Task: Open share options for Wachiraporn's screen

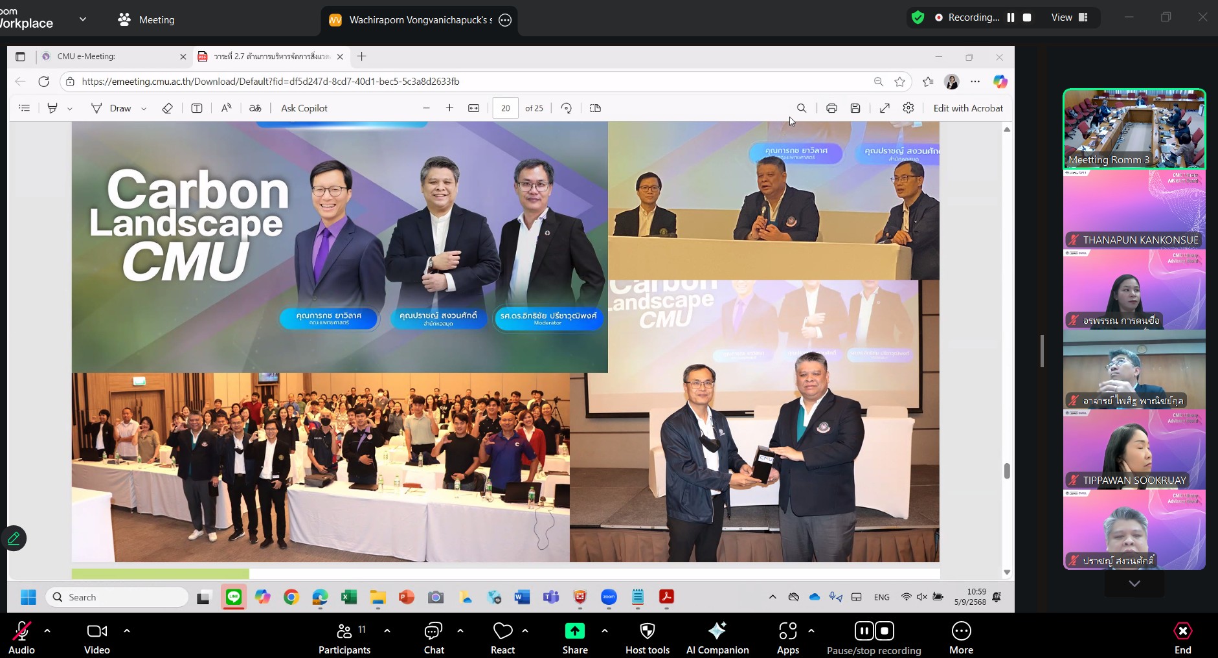Action: [x=506, y=20]
